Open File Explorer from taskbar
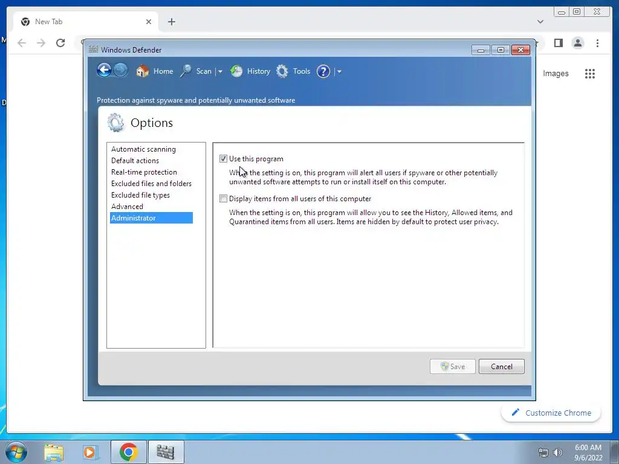The image size is (619, 464). pyautogui.click(x=54, y=452)
